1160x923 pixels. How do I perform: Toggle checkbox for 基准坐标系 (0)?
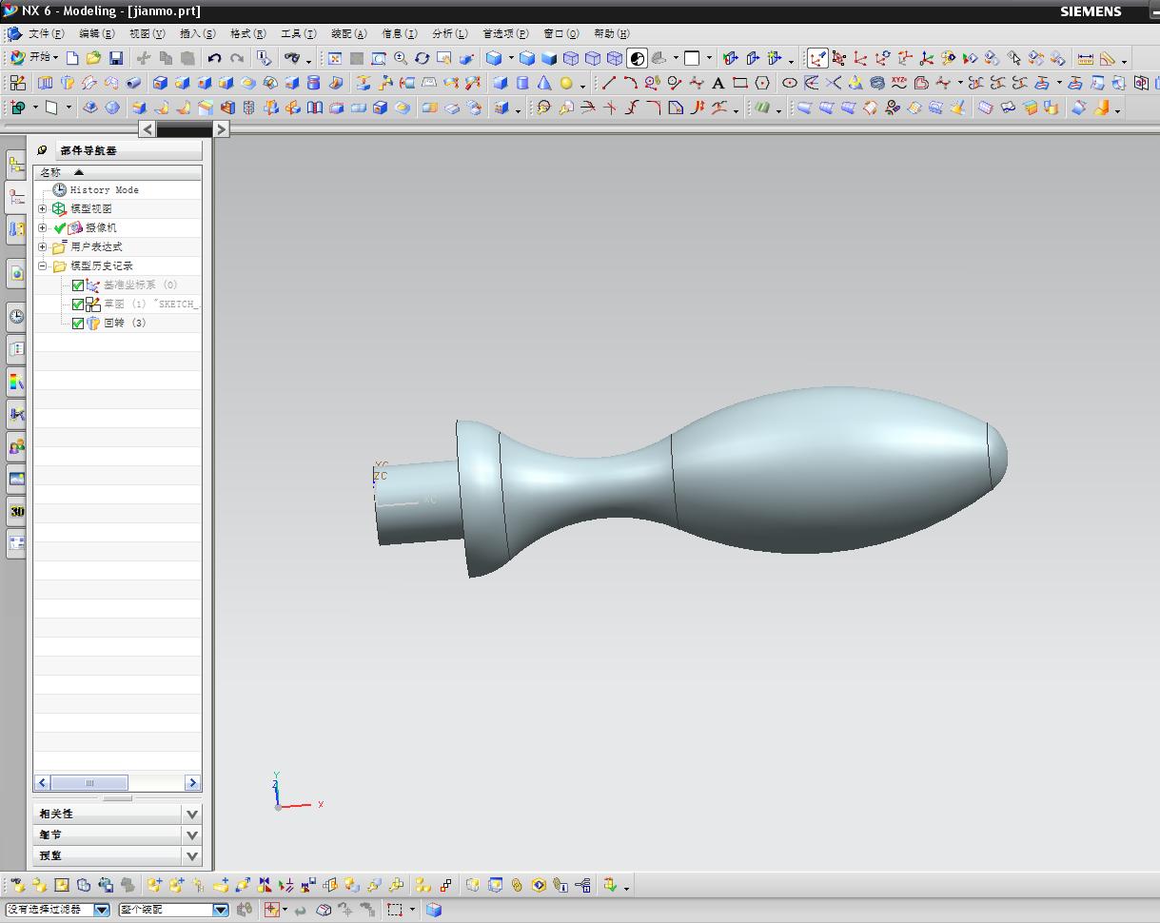[78, 285]
